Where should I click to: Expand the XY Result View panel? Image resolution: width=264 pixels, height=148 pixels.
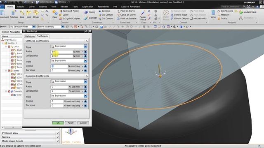point(58,133)
